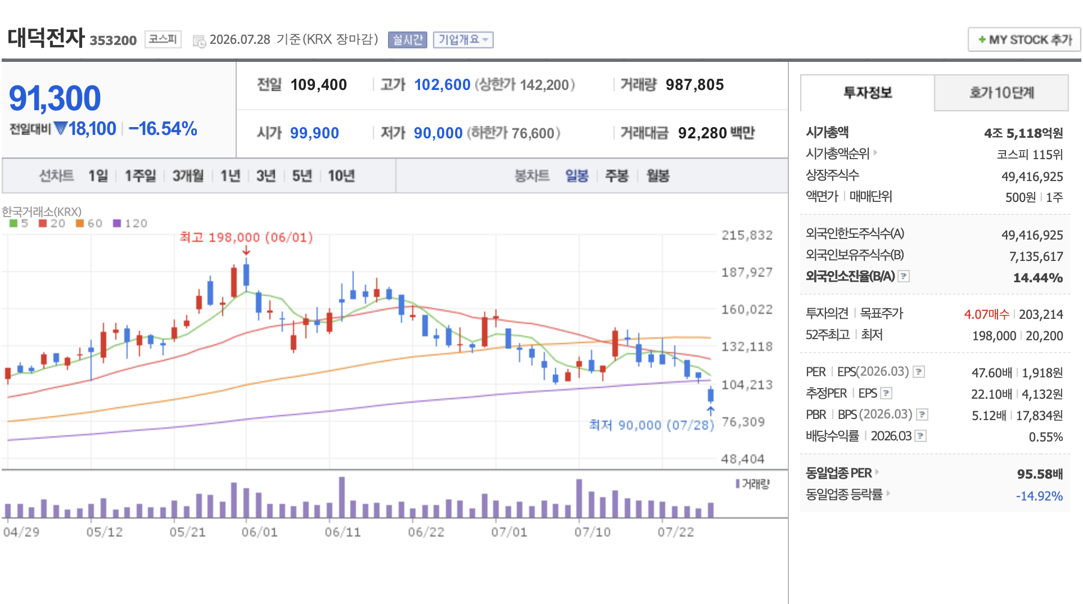Viewport: 1083px width, 604px height.
Task: Click the 최저 90,000 low-price chart marker
Action: (652, 425)
